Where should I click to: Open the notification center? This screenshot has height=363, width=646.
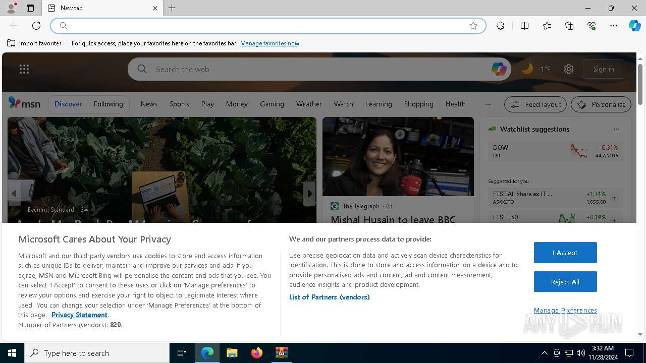[x=629, y=353]
